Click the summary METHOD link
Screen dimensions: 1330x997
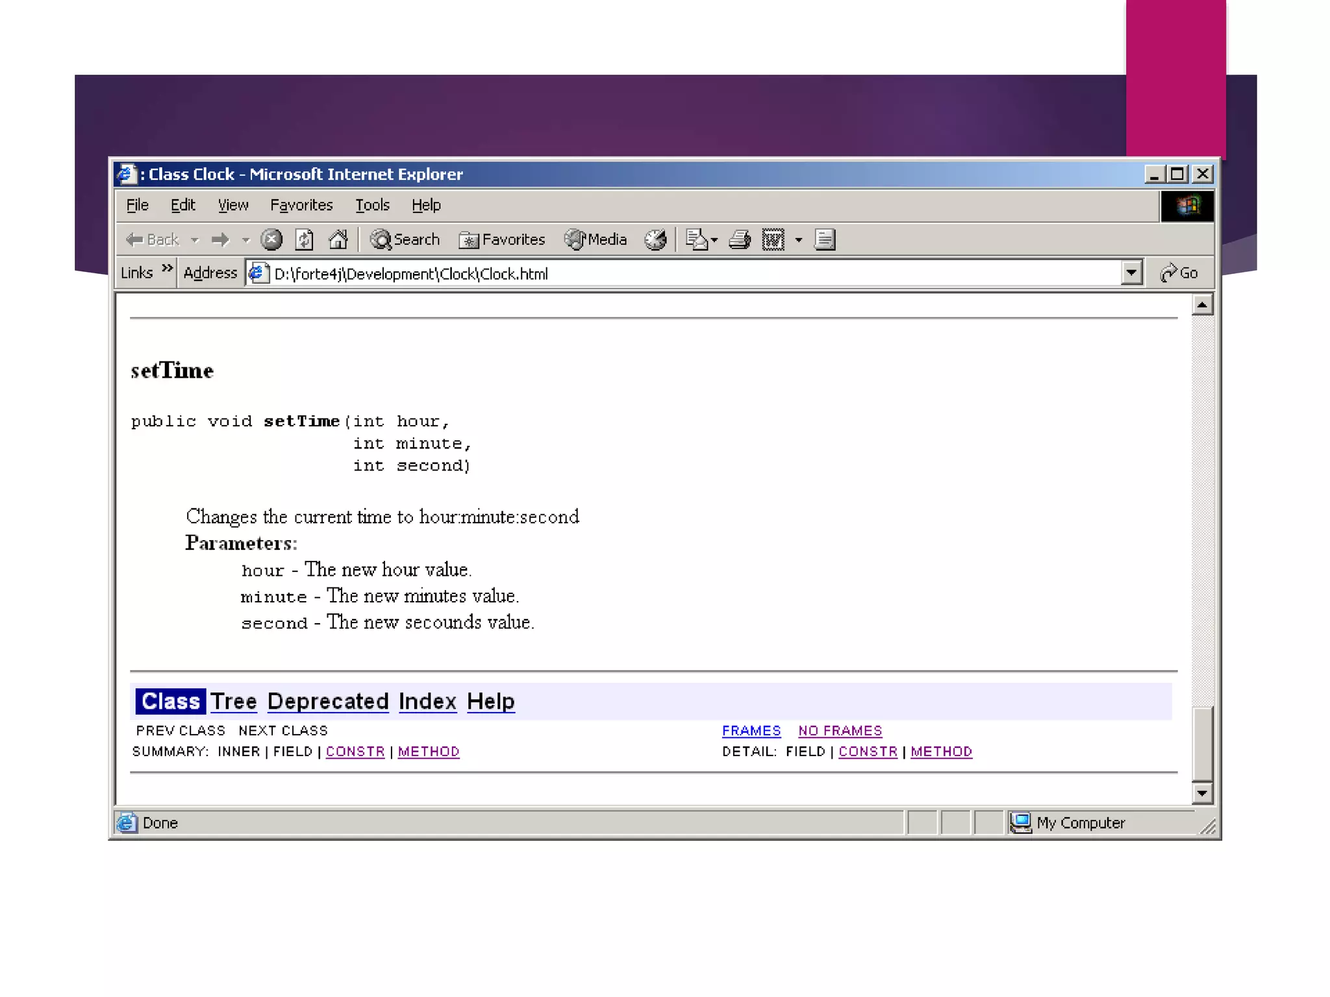coord(429,752)
